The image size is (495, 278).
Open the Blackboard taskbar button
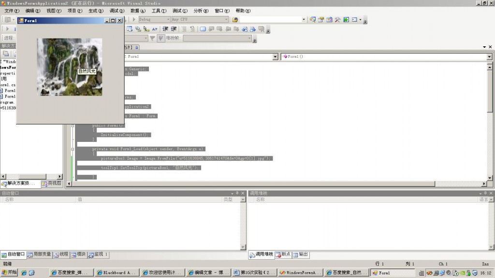117,273
